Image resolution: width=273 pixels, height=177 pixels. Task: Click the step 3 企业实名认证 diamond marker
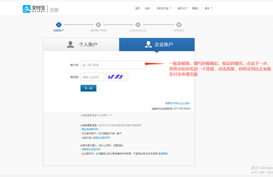138,25
